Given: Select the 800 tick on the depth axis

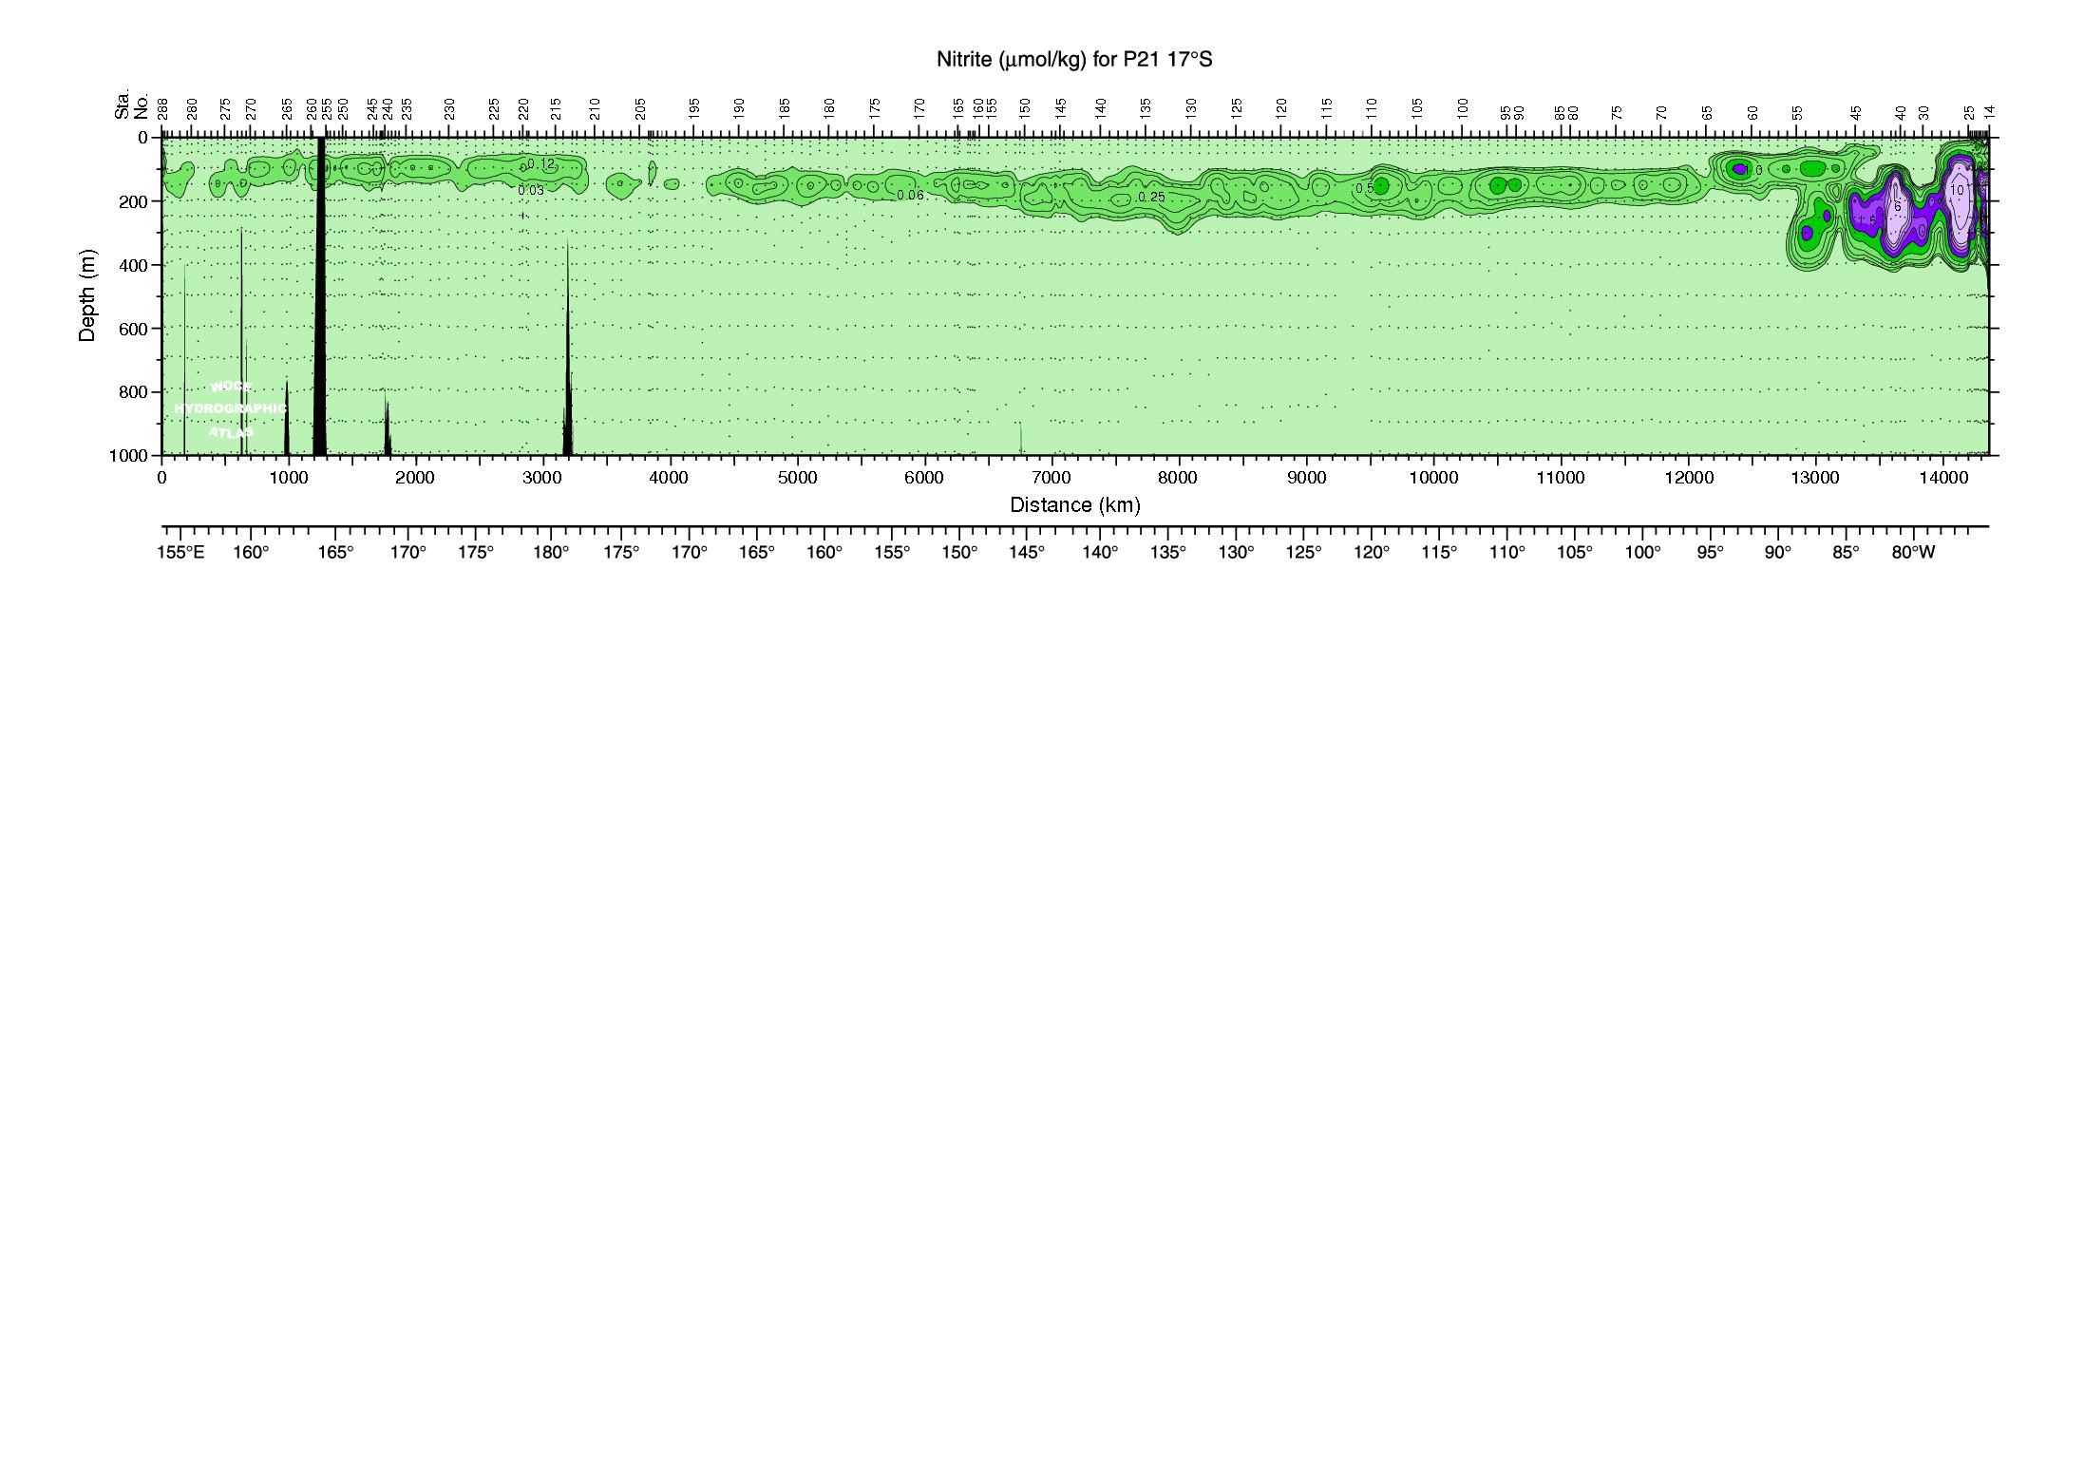Looking at the screenshot, I should [x=135, y=392].
